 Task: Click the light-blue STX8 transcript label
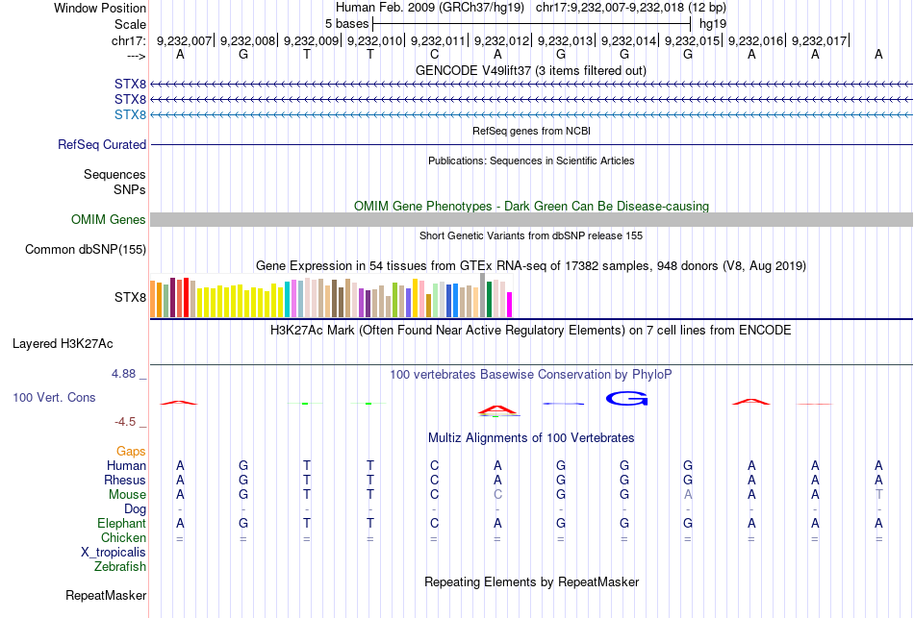point(130,114)
